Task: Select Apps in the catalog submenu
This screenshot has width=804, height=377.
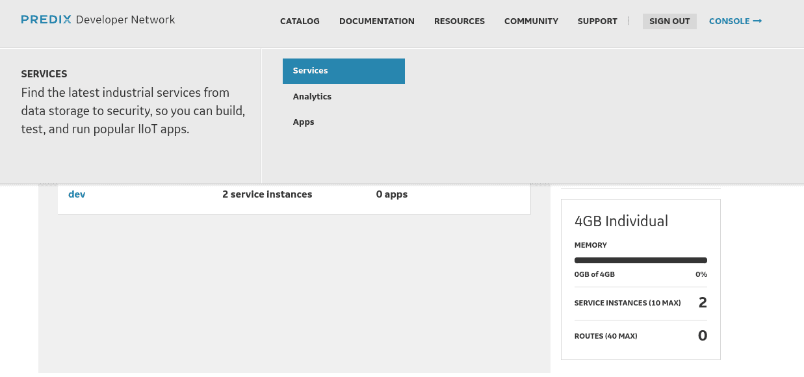Action: pos(304,122)
